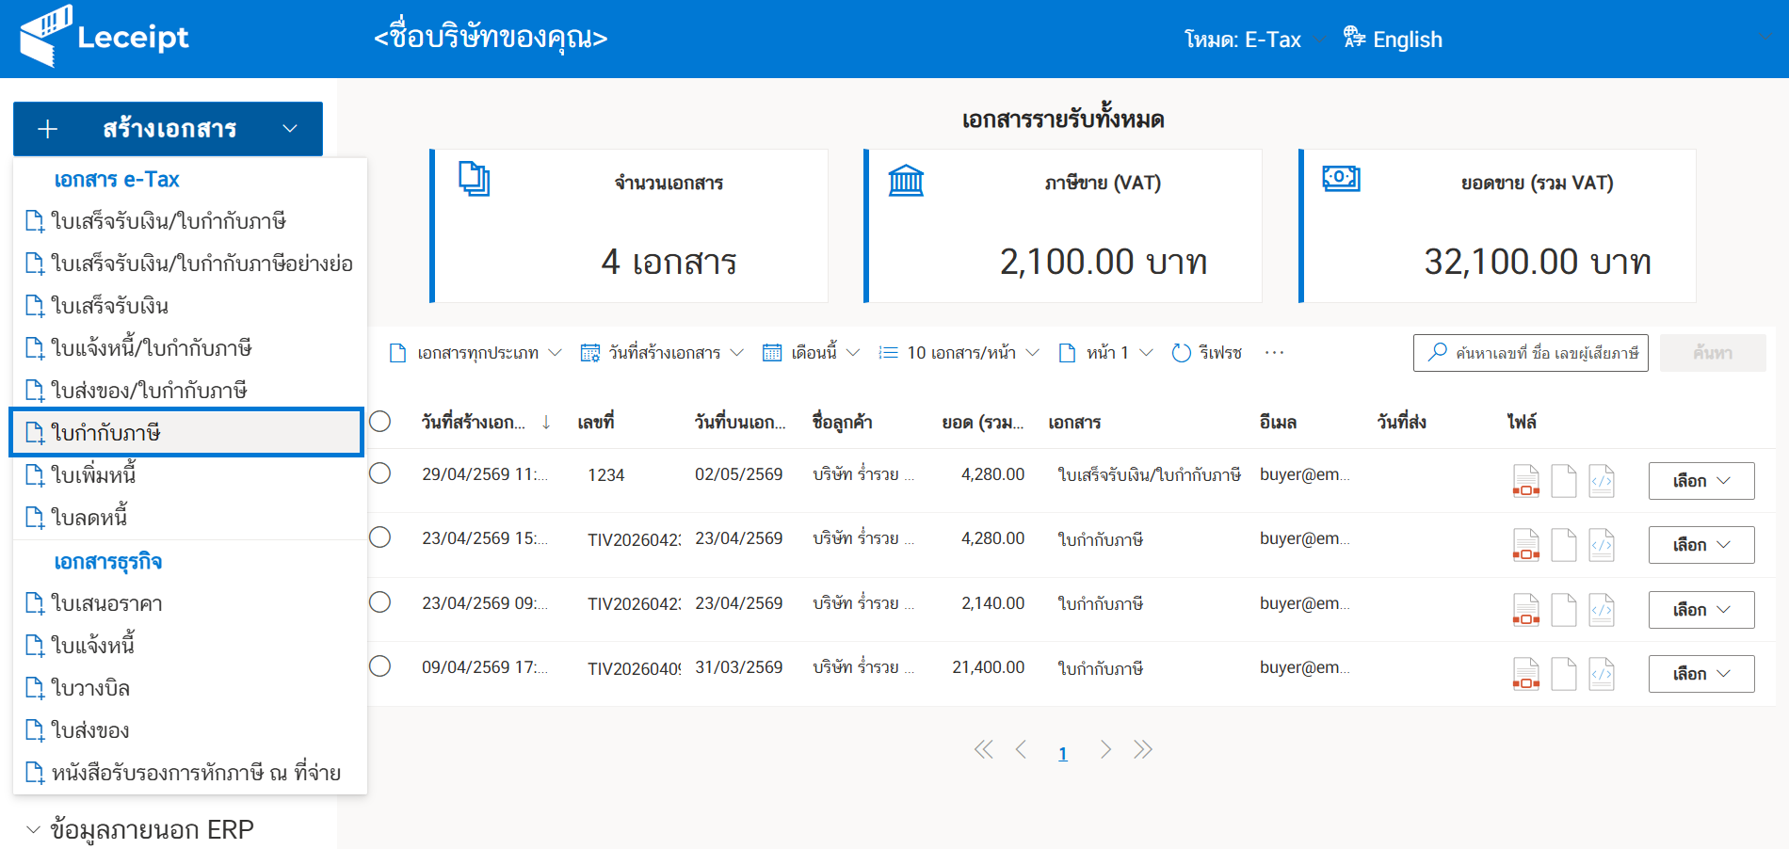
Task: Open the เลือก dropdown in the first row
Action: [x=1700, y=481]
